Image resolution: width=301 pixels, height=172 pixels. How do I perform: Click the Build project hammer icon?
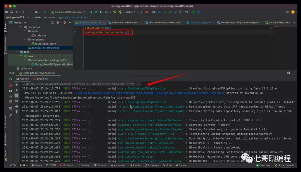45,12
